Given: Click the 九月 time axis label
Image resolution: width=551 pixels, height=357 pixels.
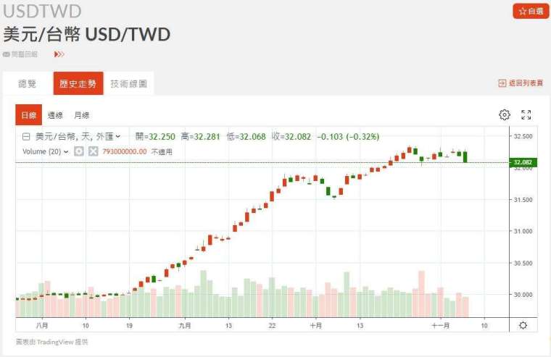Looking at the screenshot, I should (x=185, y=325).
